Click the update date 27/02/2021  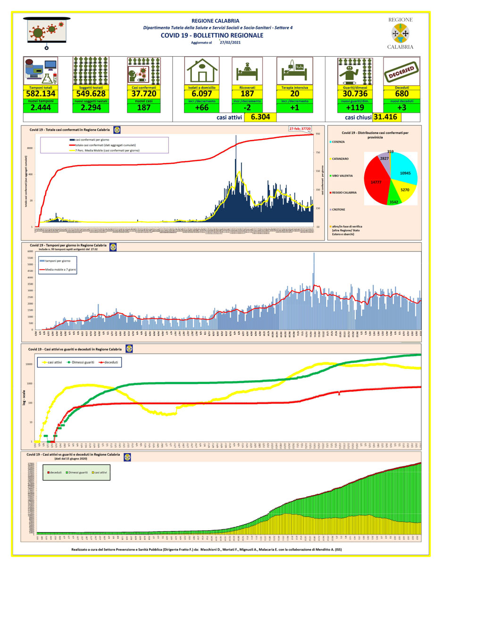point(230,42)
